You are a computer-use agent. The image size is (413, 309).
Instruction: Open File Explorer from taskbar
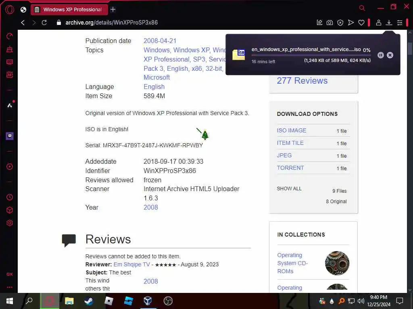(69, 301)
